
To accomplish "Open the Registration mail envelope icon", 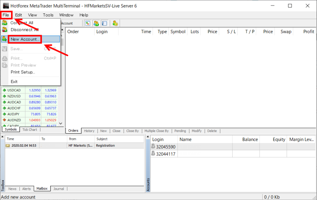I will [x=8, y=145].
